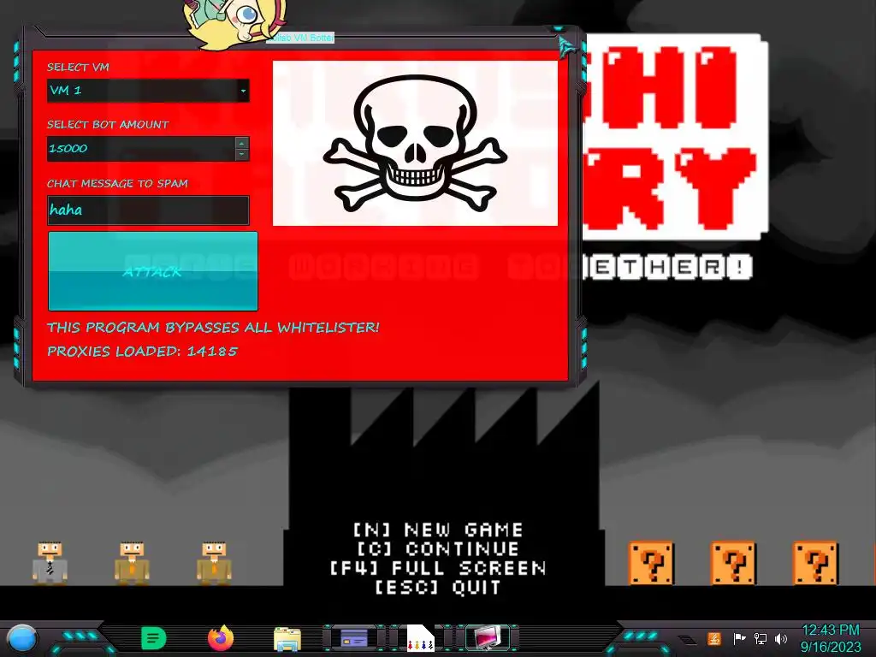Open the green chat app in taskbar
Image resolution: width=876 pixels, height=657 pixels.
click(154, 638)
